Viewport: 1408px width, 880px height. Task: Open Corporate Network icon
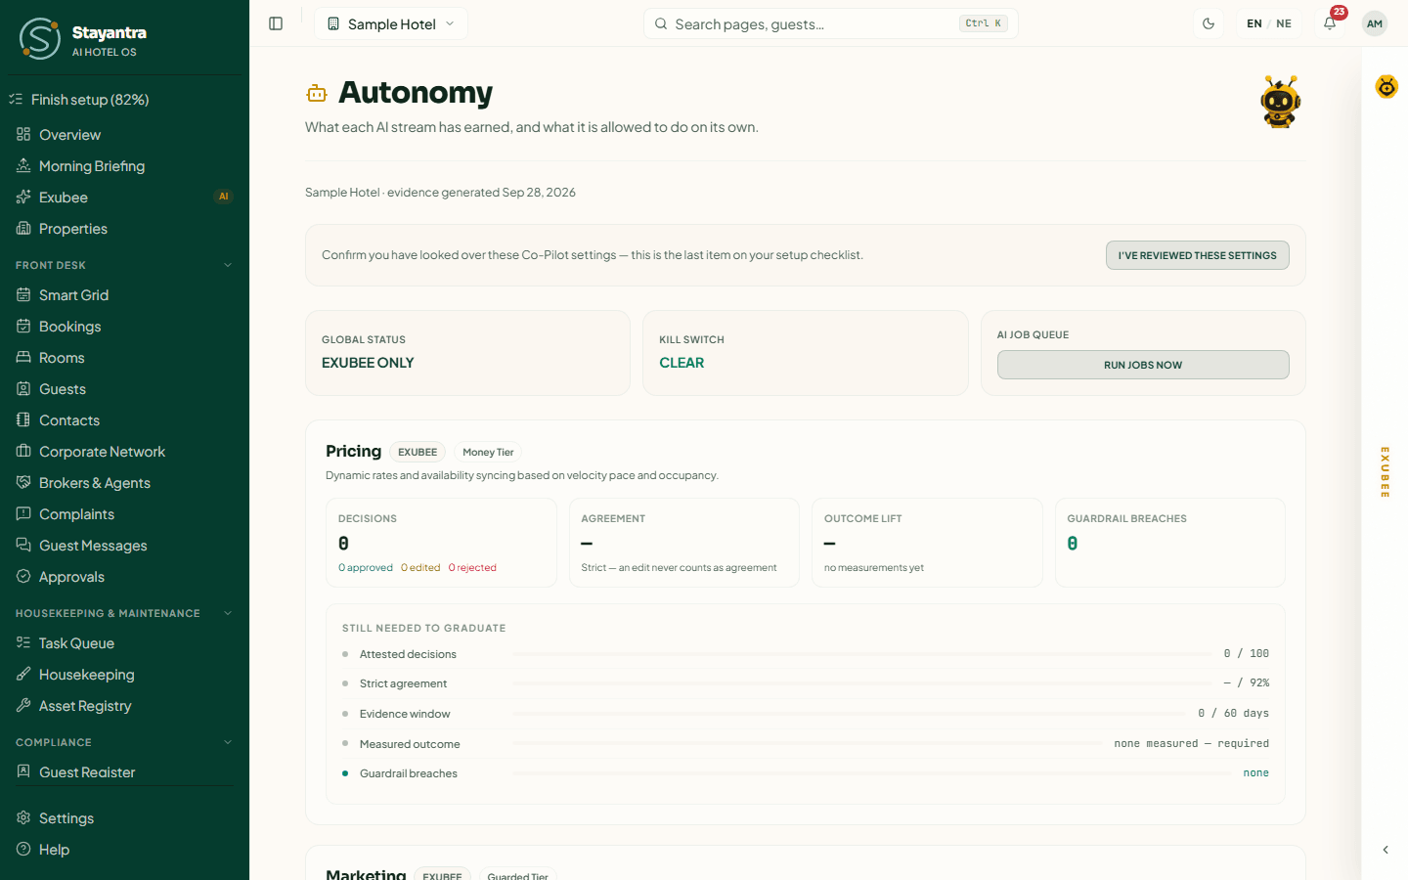pyautogui.click(x=23, y=451)
